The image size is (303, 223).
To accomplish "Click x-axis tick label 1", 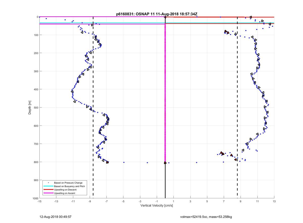I will (173, 201).
